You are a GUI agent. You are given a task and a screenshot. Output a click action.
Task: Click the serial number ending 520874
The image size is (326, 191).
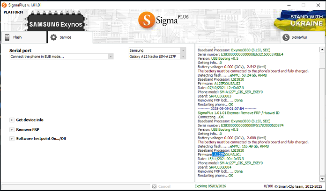[x=252, y=125]
